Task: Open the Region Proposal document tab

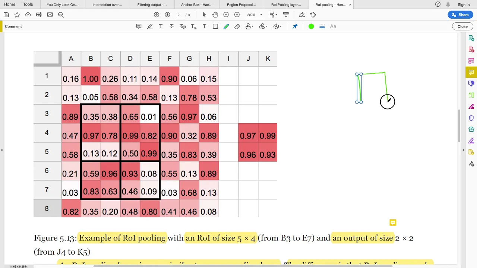Action: point(241,4)
